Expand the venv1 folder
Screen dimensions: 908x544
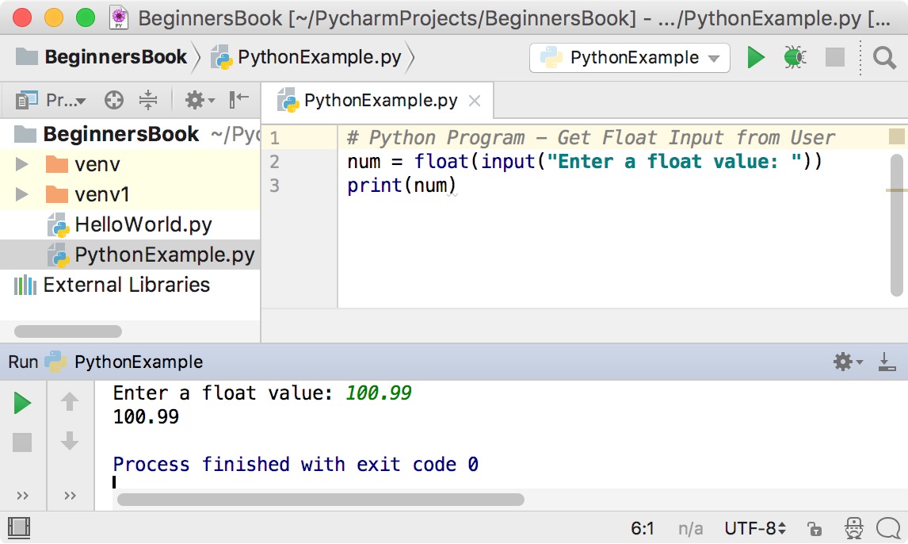point(22,194)
